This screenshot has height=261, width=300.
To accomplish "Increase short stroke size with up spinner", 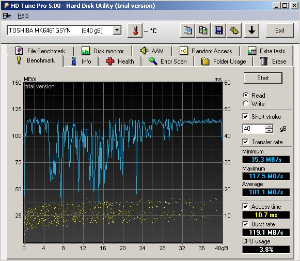I will pos(269,127).
